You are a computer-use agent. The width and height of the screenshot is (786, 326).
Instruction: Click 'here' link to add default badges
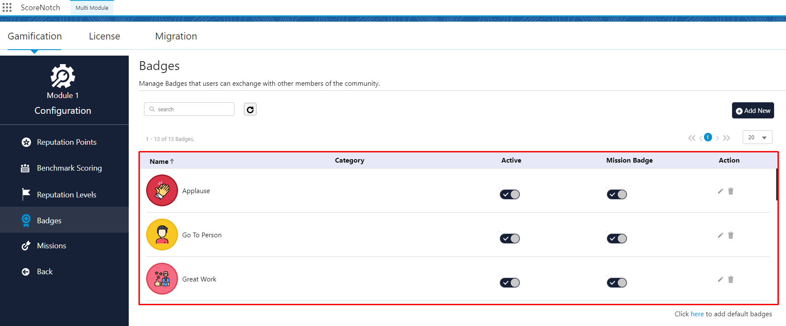point(697,314)
